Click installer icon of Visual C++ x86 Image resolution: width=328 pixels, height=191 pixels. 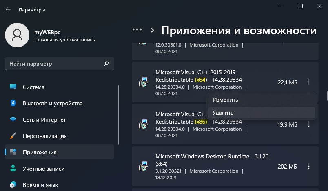pos(143,124)
